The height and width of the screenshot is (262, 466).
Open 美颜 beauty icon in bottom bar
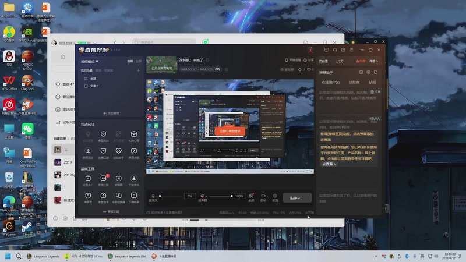251,196
